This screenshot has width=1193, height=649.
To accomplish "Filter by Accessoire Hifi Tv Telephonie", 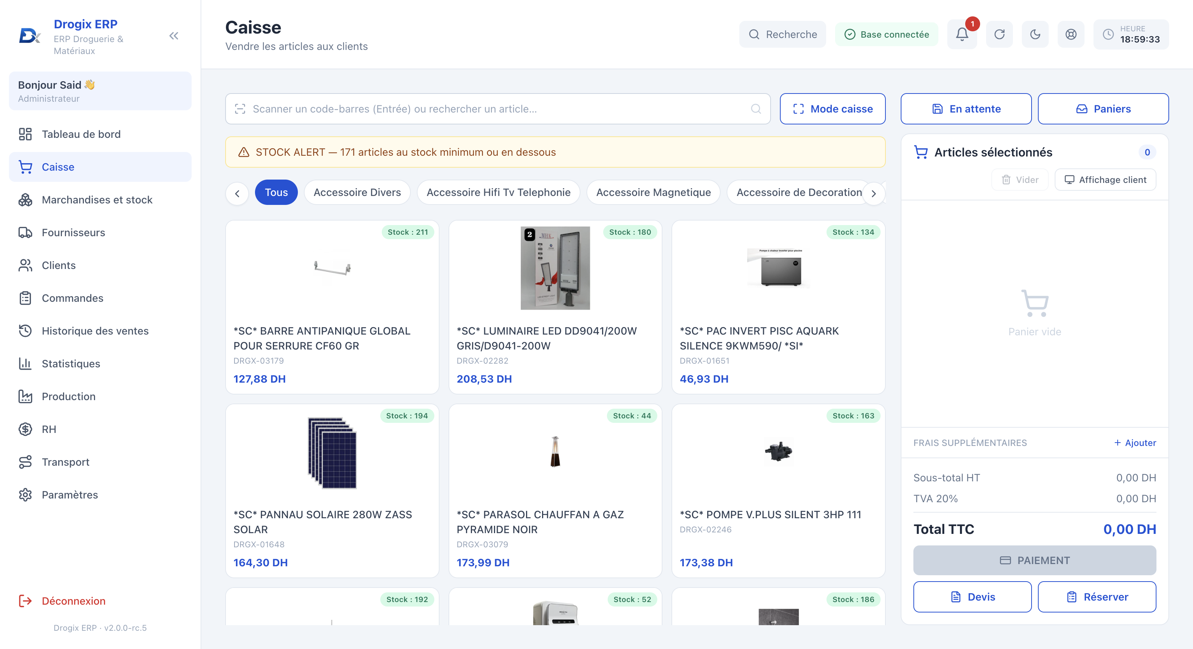I will (498, 192).
